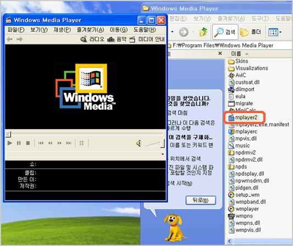Click the 폴더 folders toolbar button

point(251,32)
